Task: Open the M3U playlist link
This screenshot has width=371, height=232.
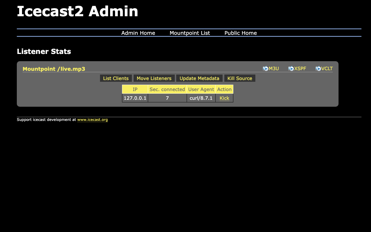Action: [x=274, y=69]
